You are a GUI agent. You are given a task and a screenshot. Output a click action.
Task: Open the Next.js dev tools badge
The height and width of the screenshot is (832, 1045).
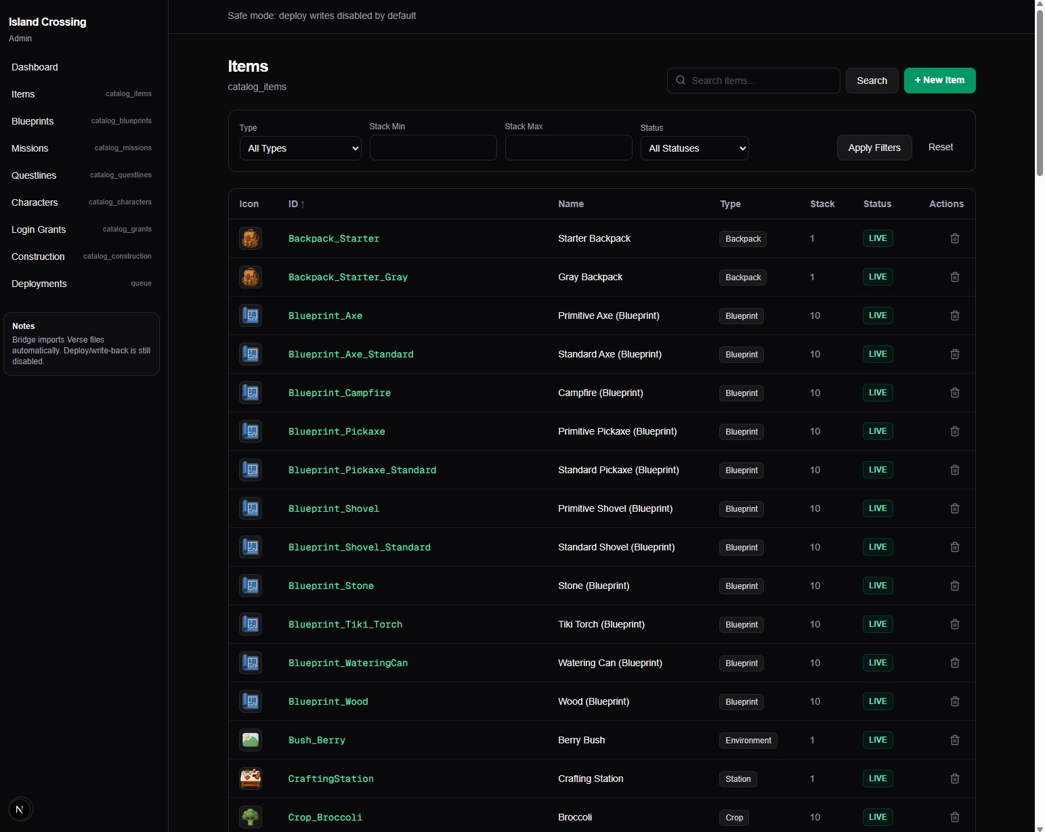(20, 809)
